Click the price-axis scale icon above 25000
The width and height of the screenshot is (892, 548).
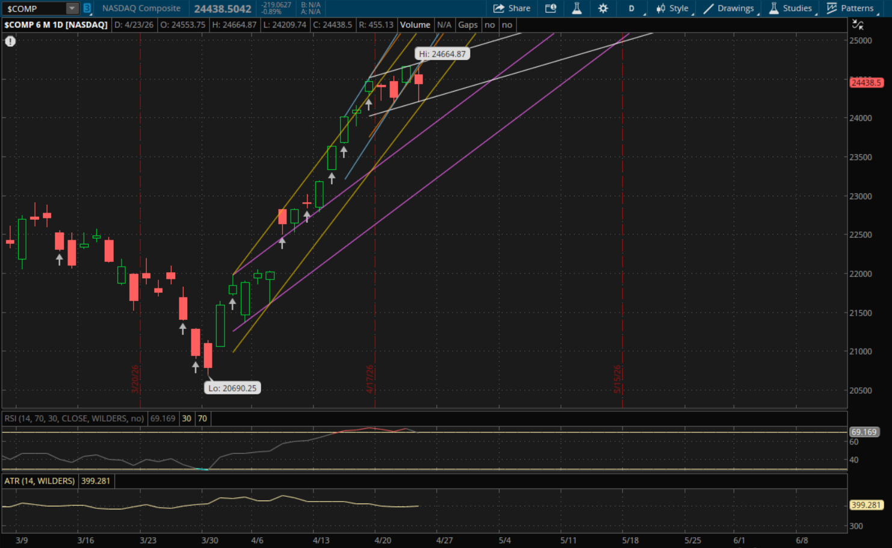858,25
